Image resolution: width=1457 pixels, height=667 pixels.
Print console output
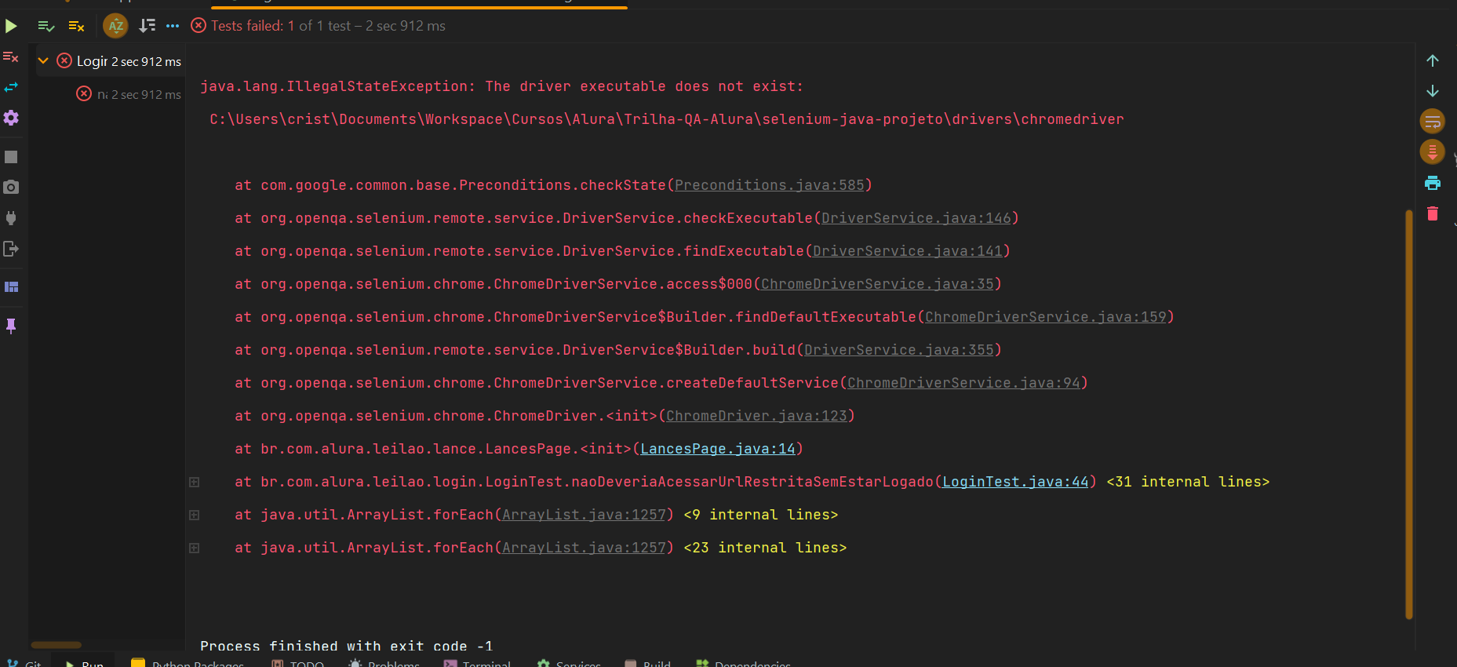point(1433,183)
